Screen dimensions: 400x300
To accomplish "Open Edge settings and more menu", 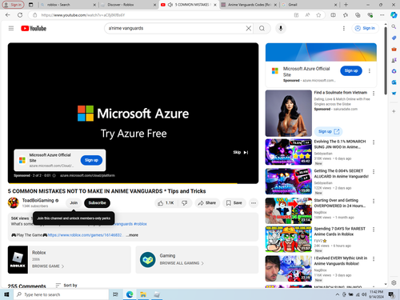I will click(382, 15).
